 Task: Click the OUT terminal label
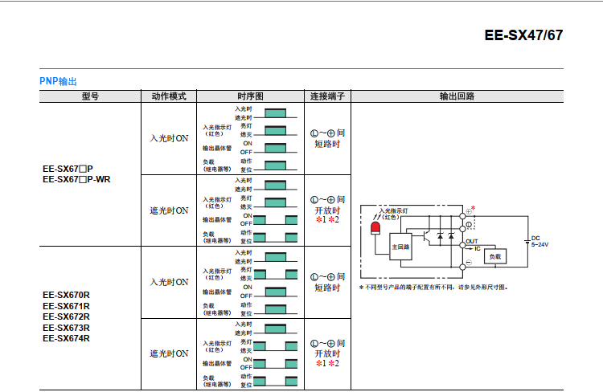[472, 241]
